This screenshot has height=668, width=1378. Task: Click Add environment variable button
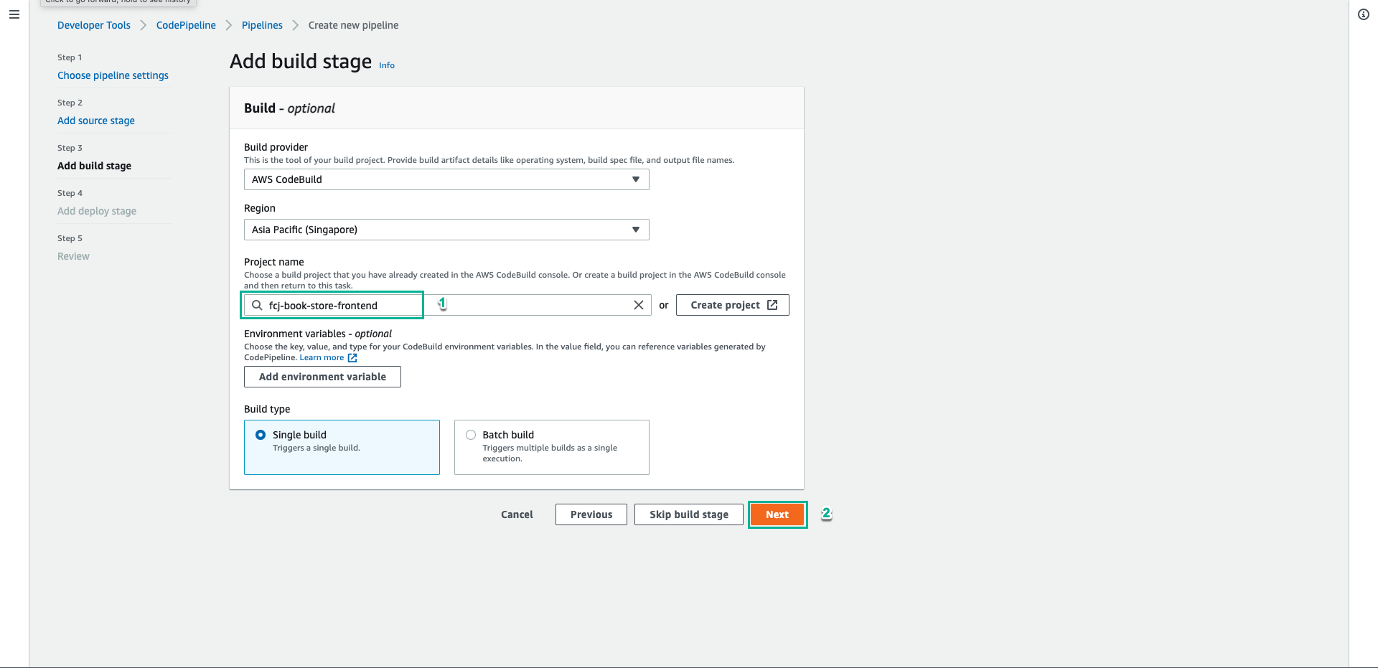pyautogui.click(x=322, y=377)
